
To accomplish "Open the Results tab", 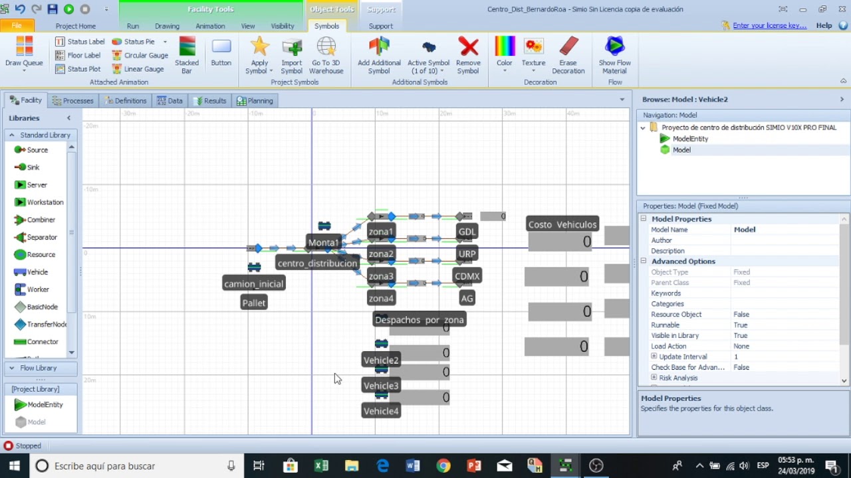I will 209,101.
